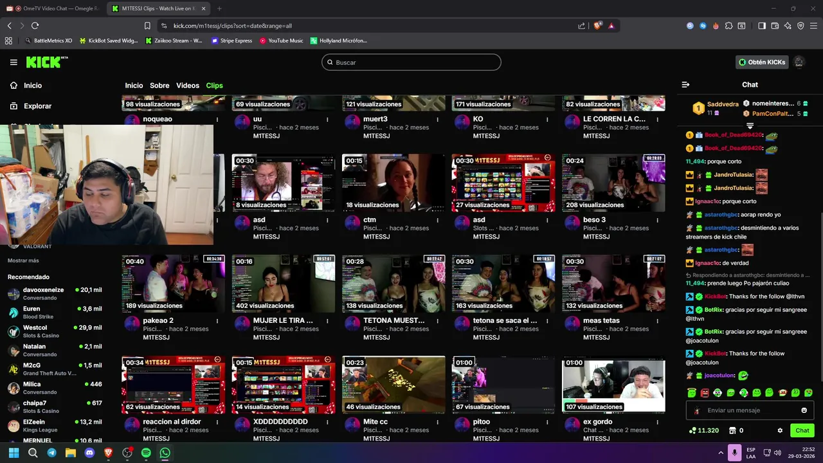Open Brave Wallet icon
This screenshot has width=823, height=463.
[x=775, y=26]
